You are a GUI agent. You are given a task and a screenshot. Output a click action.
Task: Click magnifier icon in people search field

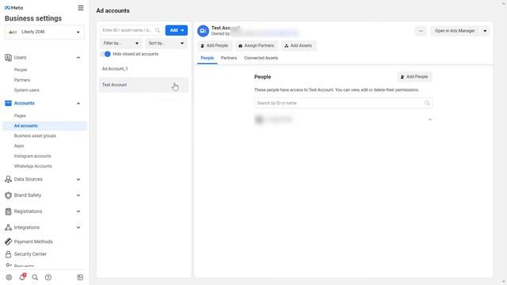427,103
